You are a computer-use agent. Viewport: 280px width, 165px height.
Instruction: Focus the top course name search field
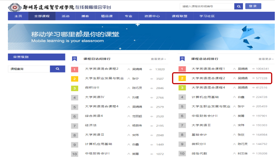coord(206,6)
